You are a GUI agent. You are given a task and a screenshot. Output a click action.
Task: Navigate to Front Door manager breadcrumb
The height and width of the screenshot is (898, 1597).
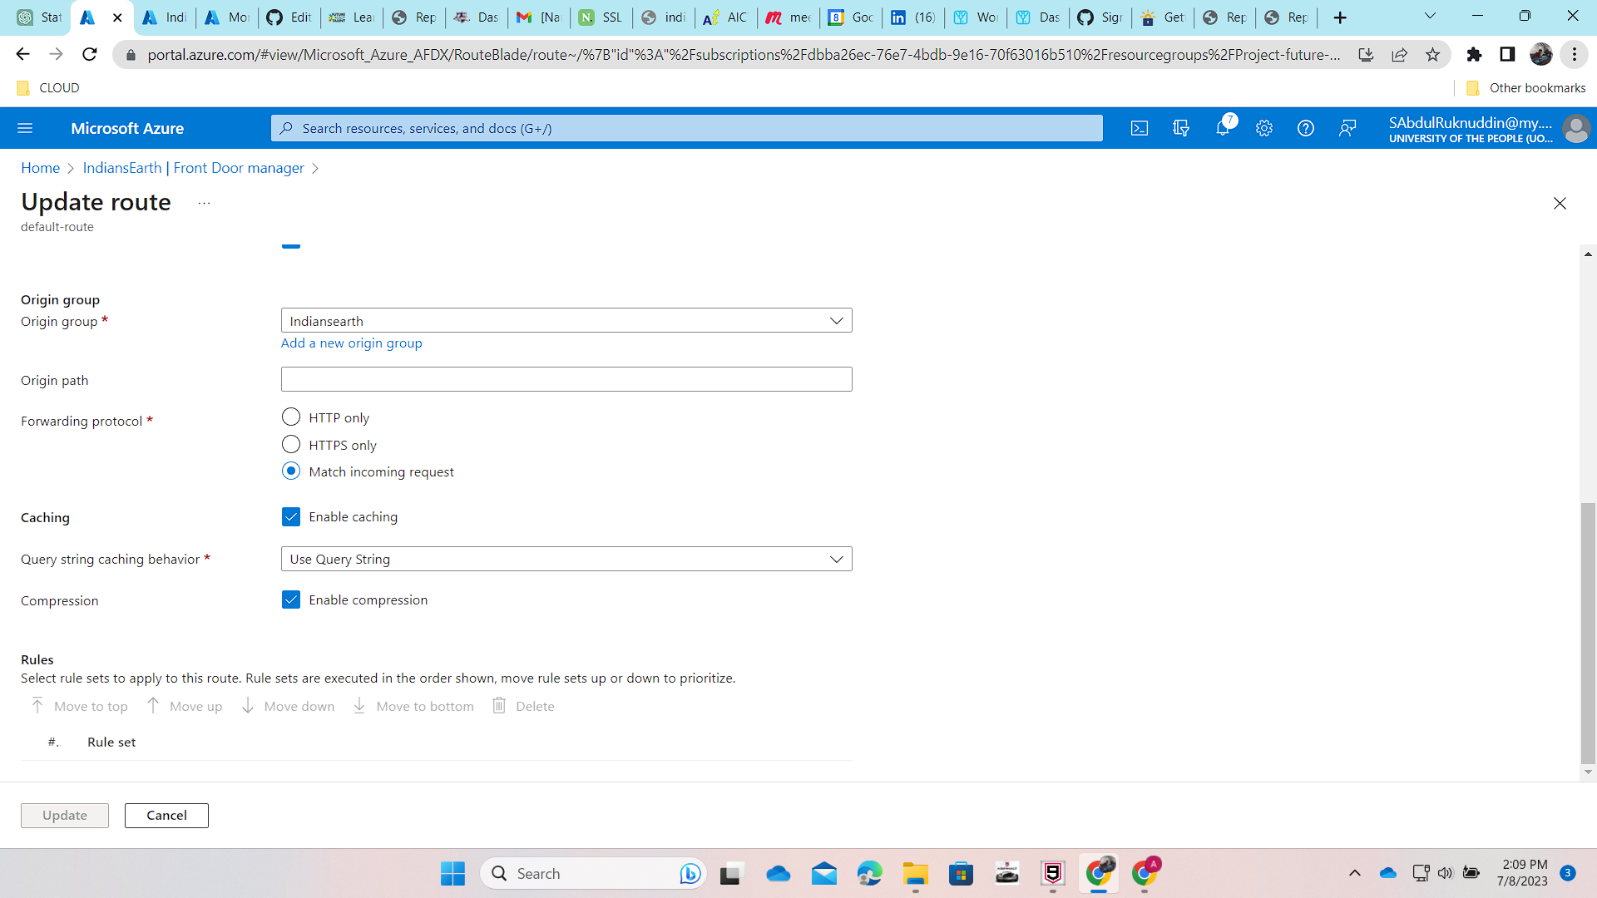193,168
